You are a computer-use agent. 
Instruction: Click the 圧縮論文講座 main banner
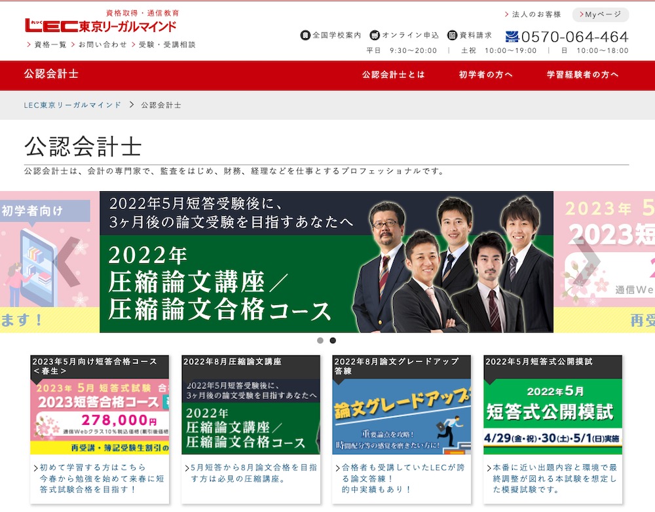tap(326, 262)
